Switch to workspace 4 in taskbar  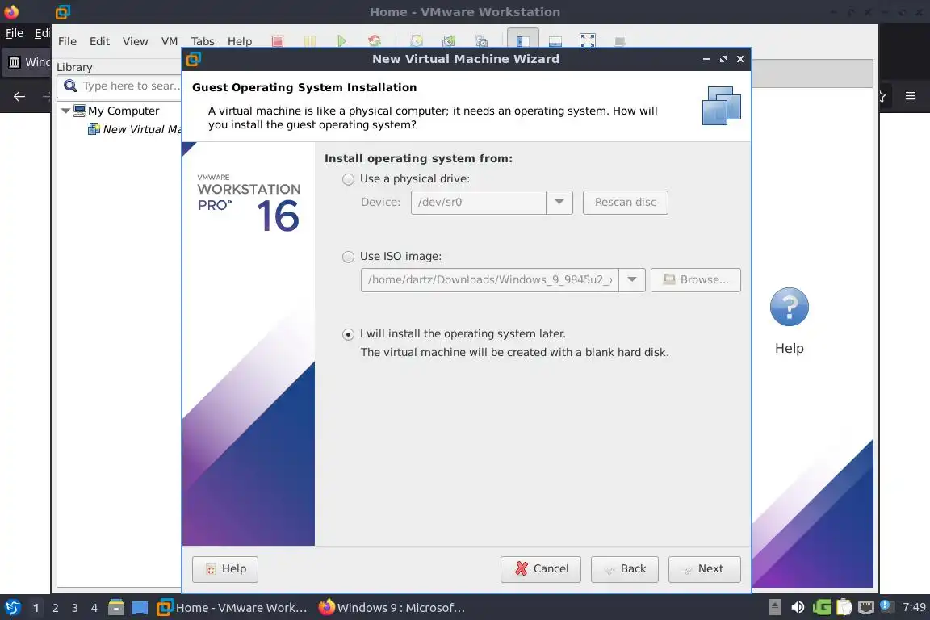point(94,608)
